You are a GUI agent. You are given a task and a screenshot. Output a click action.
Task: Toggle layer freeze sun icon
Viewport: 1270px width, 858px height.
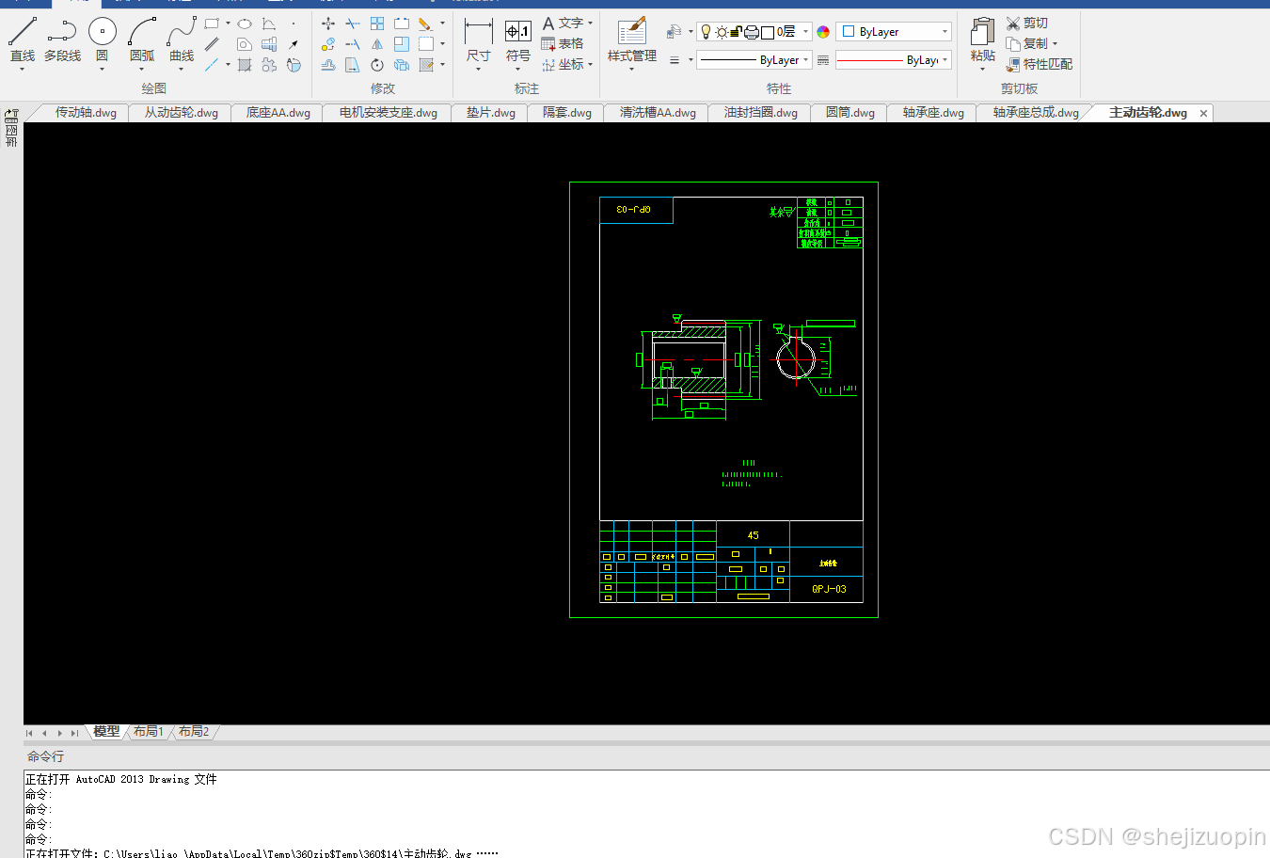(722, 32)
